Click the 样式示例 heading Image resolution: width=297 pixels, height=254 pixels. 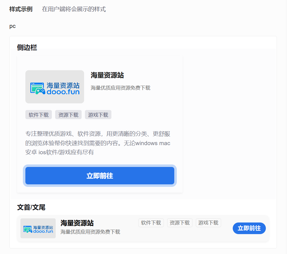21,9
